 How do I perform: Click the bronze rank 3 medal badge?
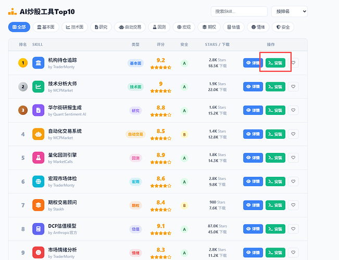point(23,110)
